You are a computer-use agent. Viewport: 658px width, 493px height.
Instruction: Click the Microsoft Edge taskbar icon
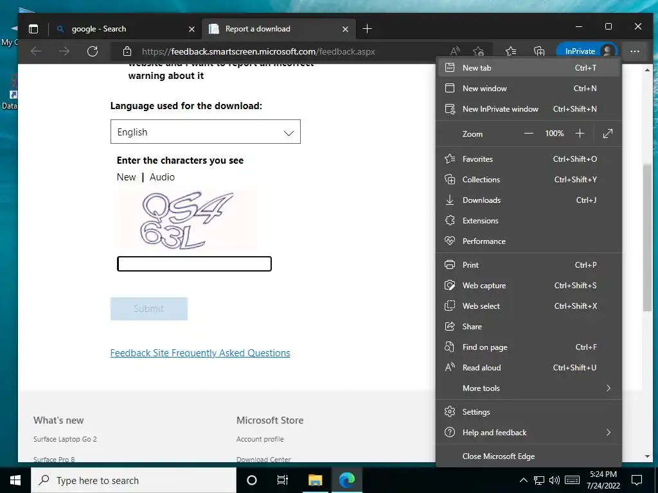click(347, 480)
